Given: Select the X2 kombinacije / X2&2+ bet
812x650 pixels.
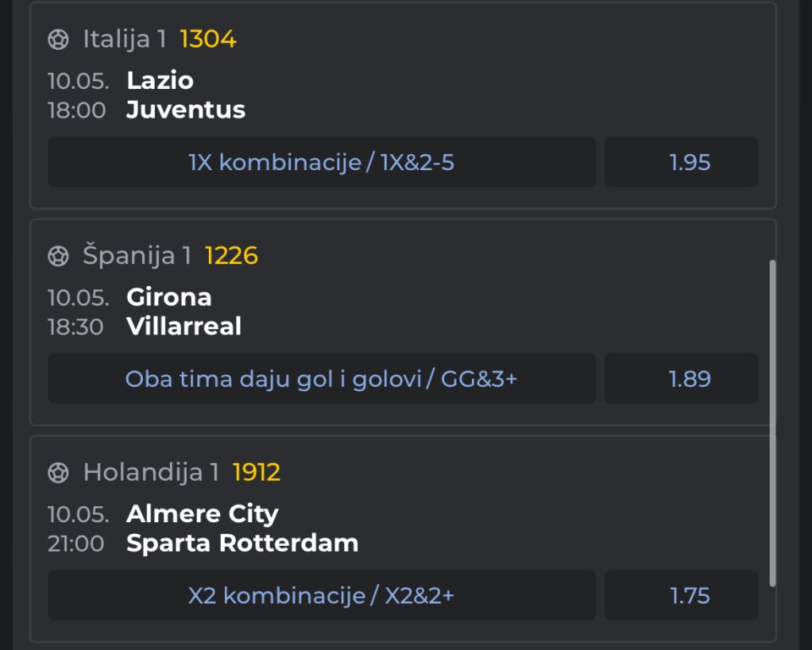Looking at the screenshot, I should pos(321,596).
